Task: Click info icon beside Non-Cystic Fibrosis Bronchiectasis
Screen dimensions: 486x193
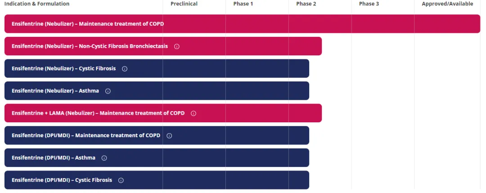Action: click(177, 46)
